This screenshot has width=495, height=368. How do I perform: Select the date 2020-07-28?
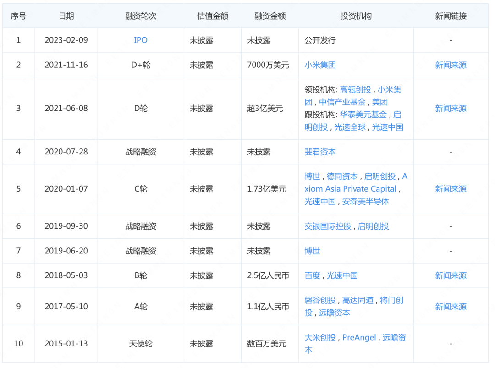66,152
